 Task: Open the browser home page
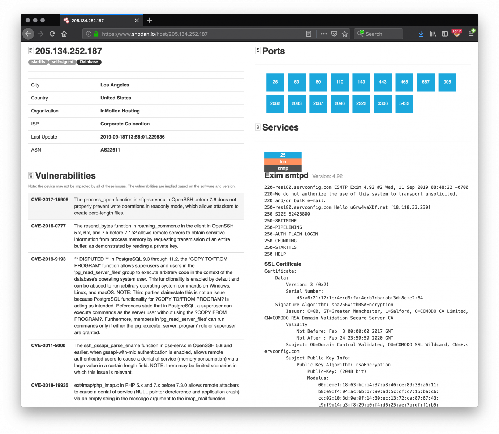coord(64,34)
